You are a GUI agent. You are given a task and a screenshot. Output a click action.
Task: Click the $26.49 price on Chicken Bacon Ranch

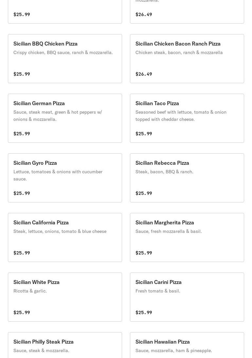click(x=144, y=74)
